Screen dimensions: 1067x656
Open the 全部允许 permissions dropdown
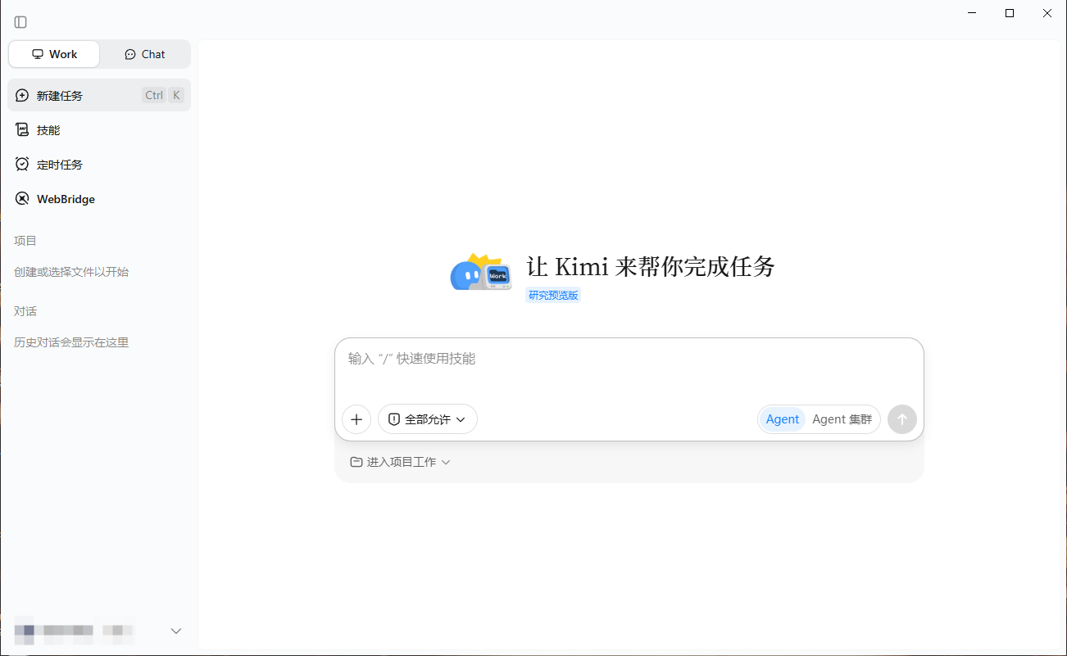pos(428,419)
